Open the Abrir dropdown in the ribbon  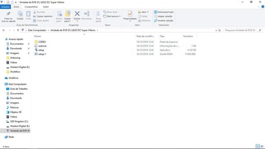click(x=143, y=12)
